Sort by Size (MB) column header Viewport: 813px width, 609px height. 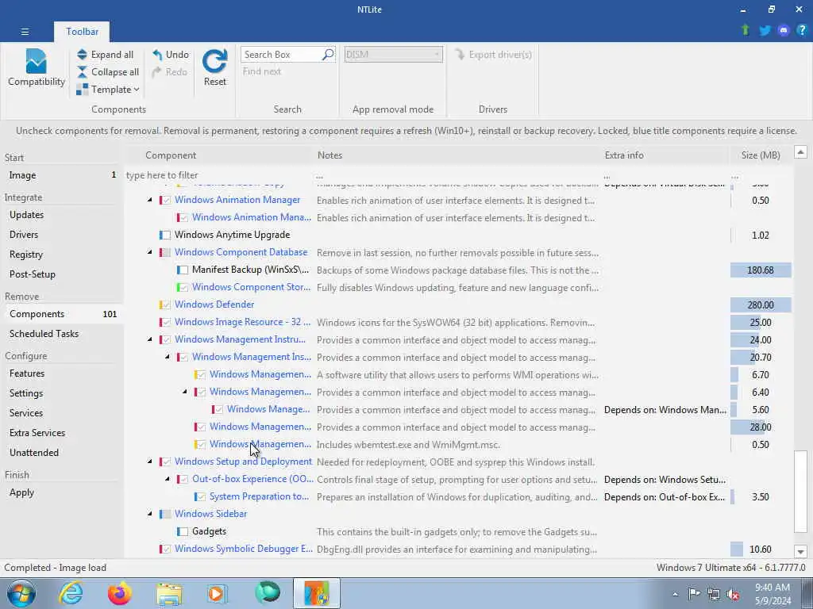pos(760,155)
